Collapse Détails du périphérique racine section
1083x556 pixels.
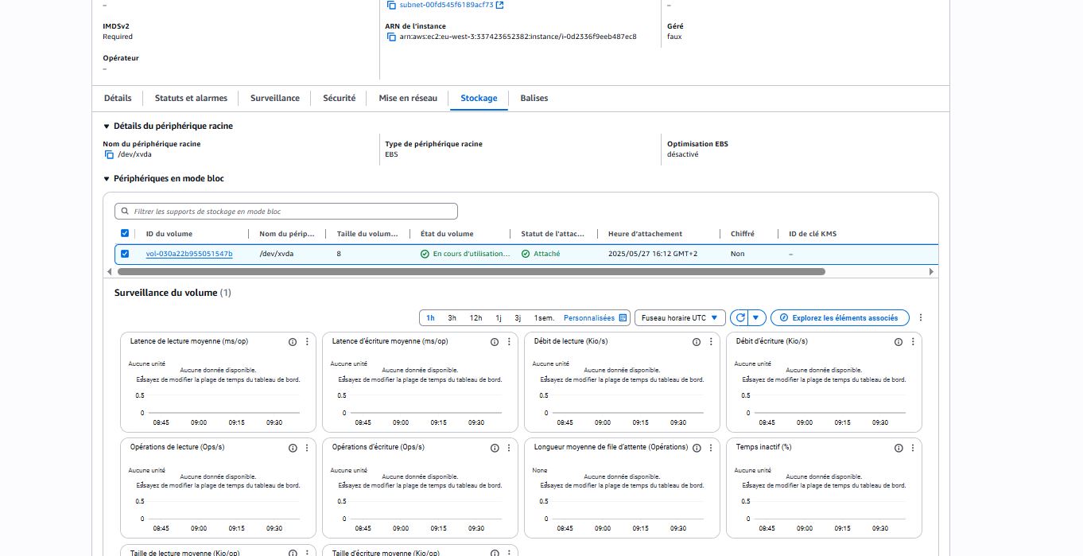107,126
